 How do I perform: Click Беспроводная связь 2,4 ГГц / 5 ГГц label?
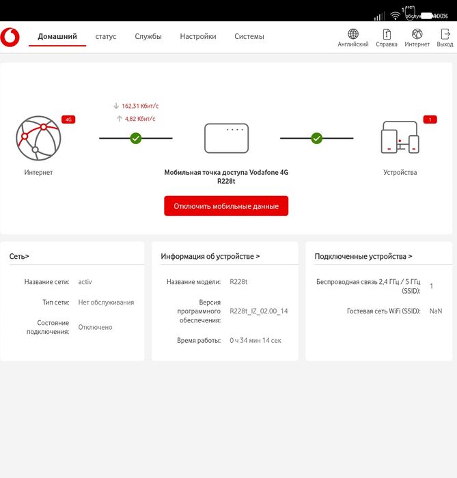(x=368, y=286)
